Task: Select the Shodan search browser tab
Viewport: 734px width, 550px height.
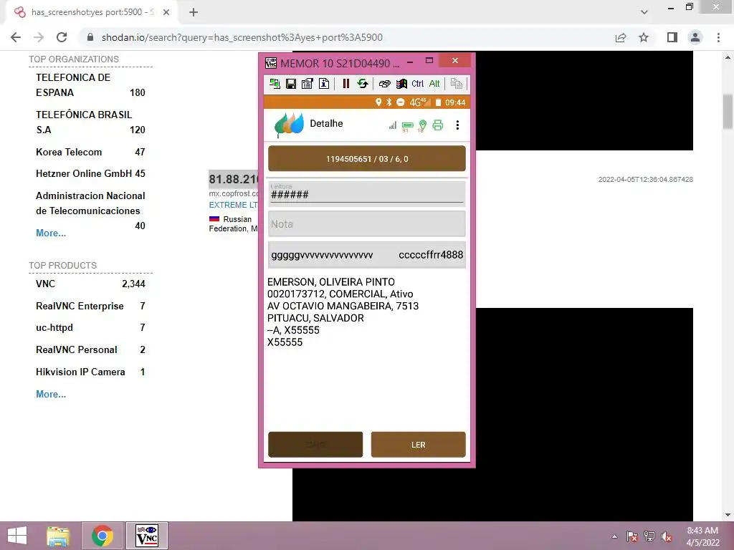Action: click(91, 12)
